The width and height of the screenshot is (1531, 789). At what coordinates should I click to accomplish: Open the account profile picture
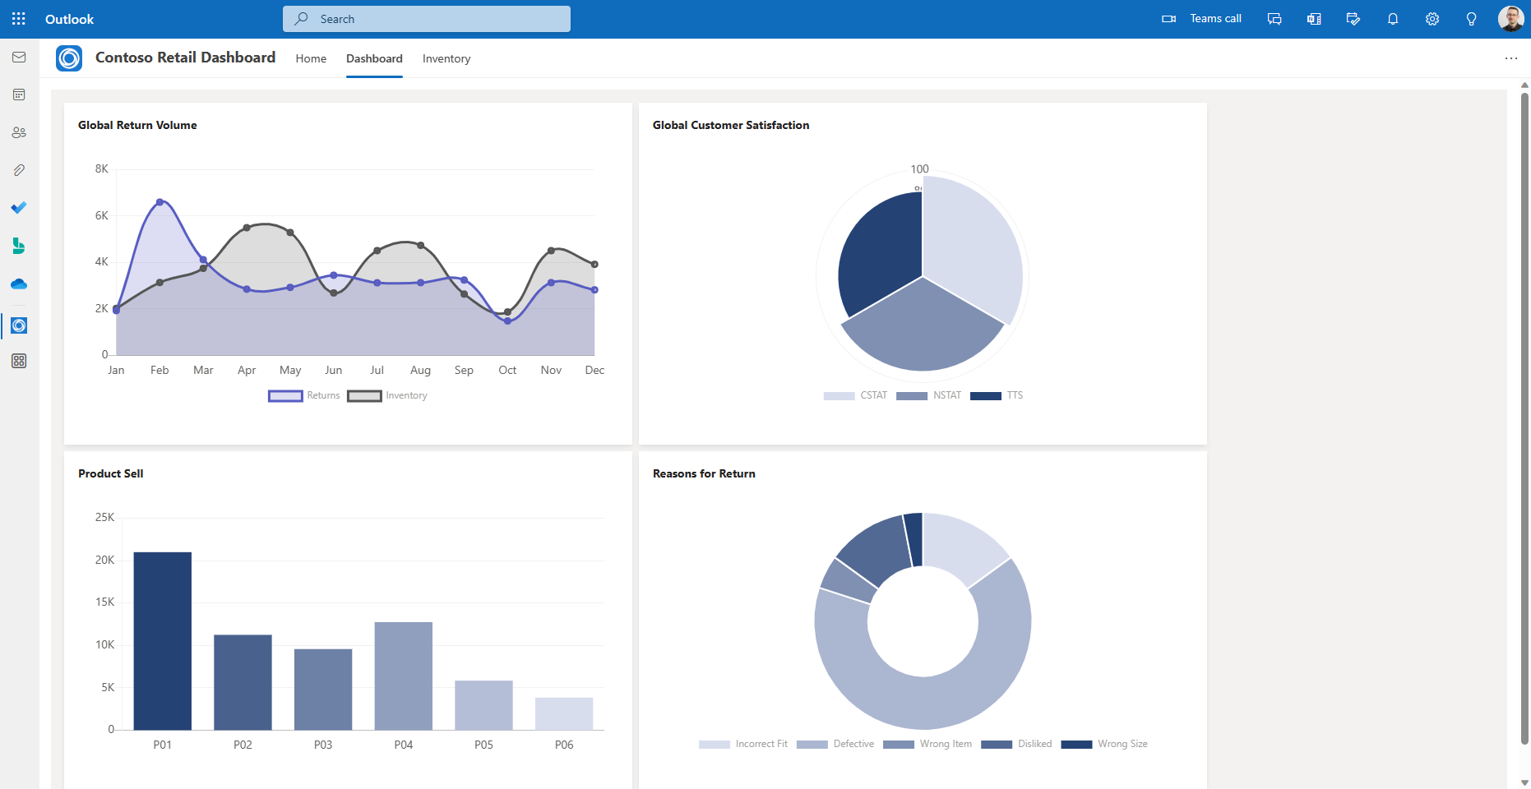click(1511, 19)
